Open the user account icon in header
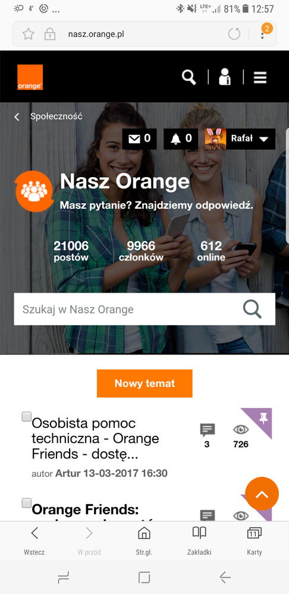Viewport: 289px width, 594px height. 225,77
